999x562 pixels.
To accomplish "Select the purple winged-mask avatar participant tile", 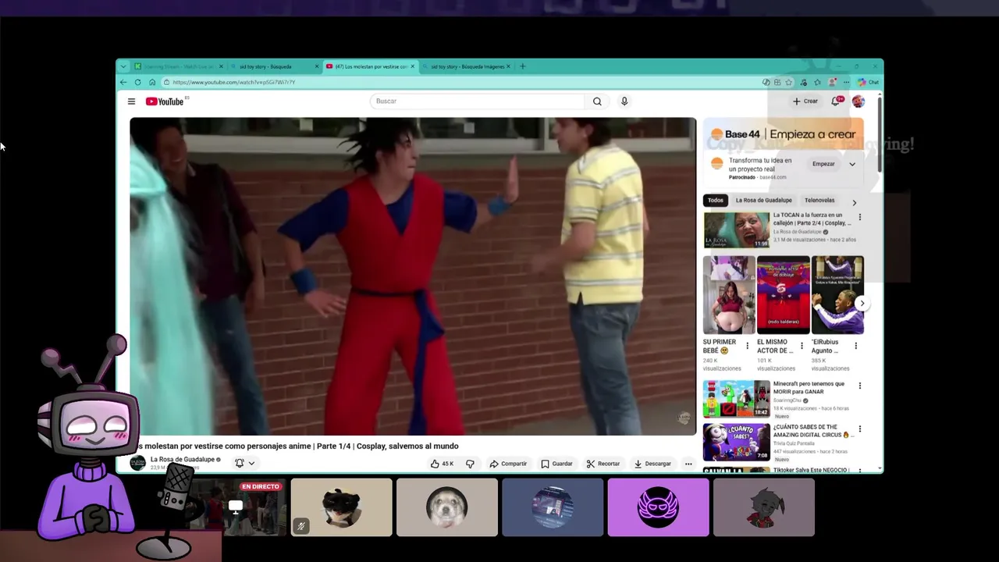I will (x=658, y=507).
